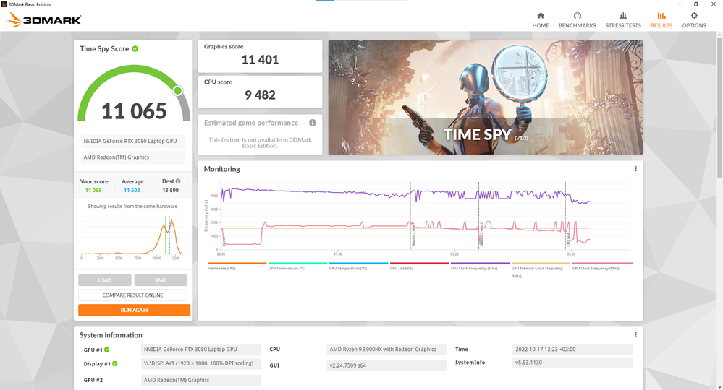Click the green check beside Time Spy Score
The image size is (723, 390).
tap(135, 49)
